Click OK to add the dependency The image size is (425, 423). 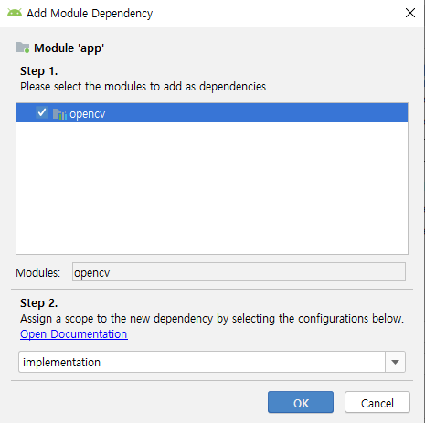[301, 402]
